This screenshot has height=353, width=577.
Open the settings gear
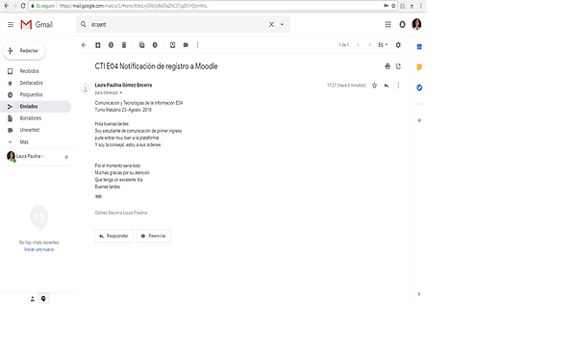click(x=398, y=45)
